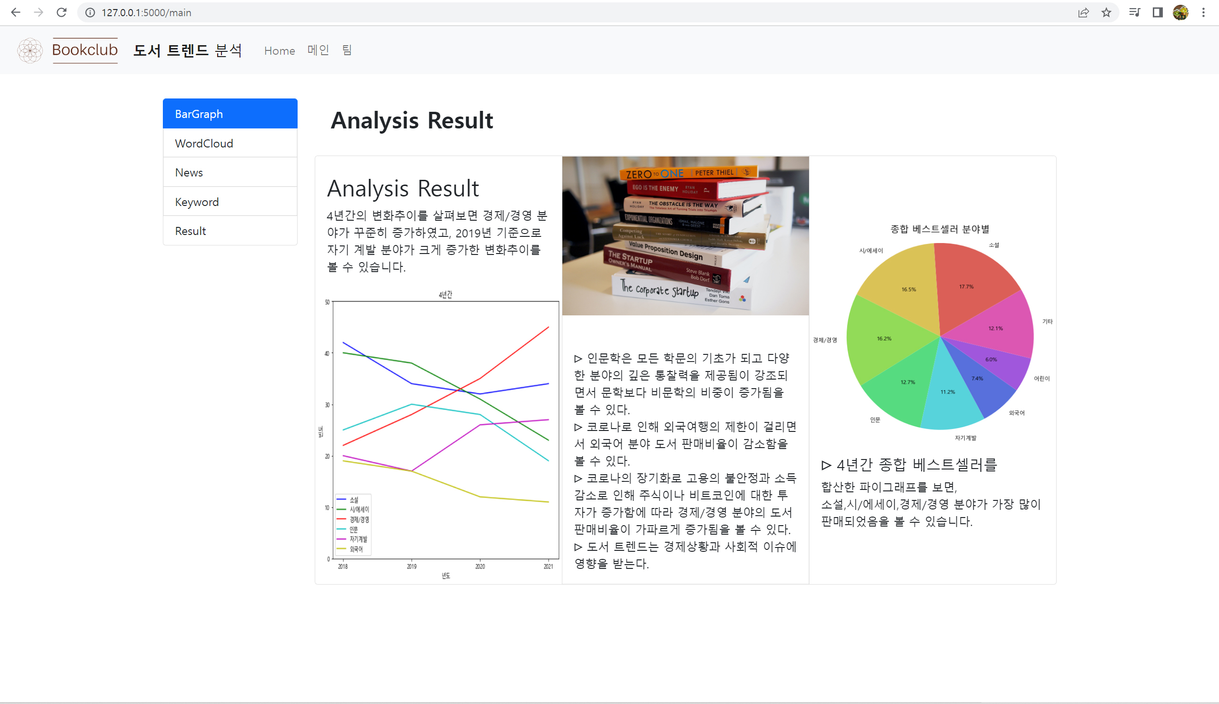The height and width of the screenshot is (704, 1219).
Task: Click the share icon
Action: click(1084, 12)
